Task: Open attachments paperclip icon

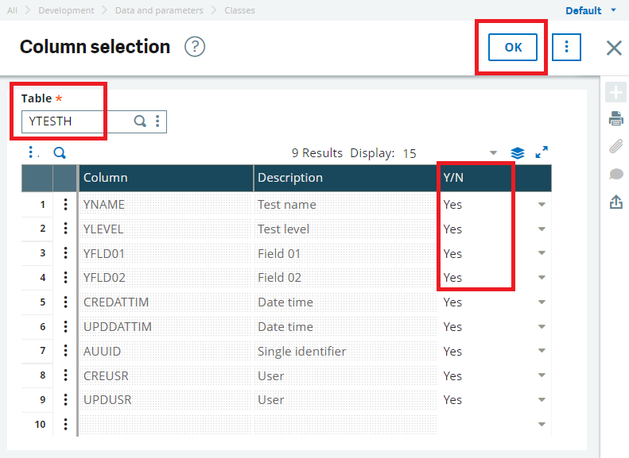Action: 616,147
